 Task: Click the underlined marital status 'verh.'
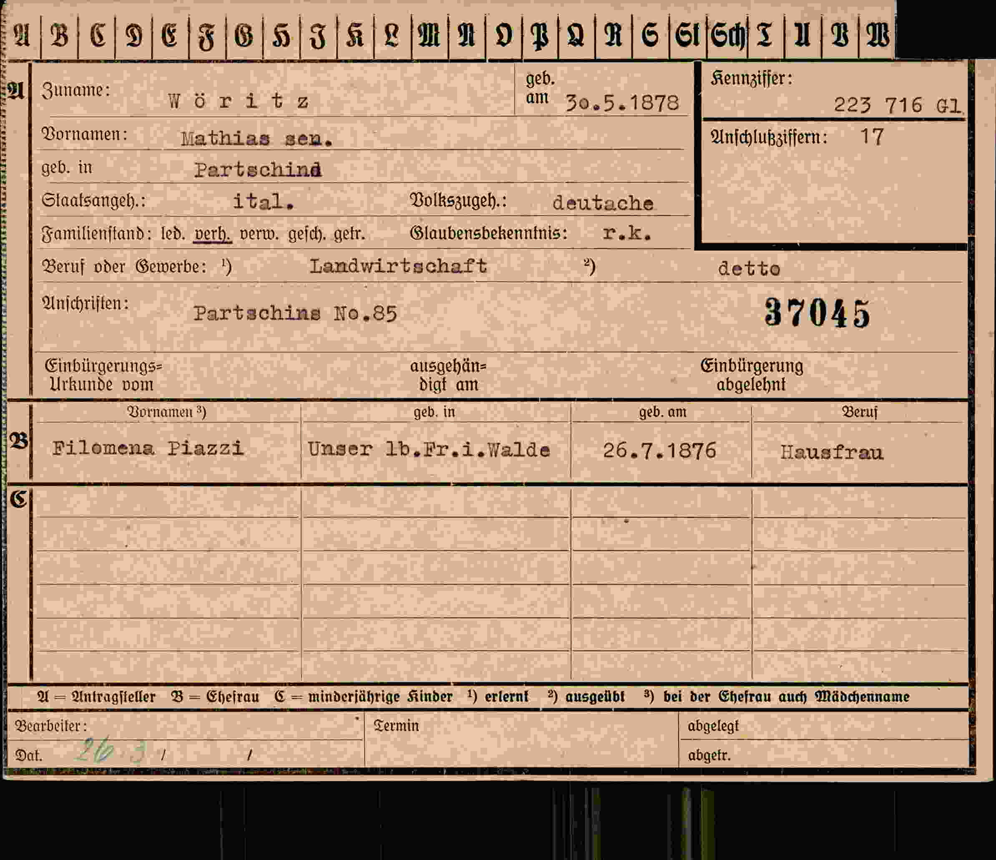tap(212, 234)
